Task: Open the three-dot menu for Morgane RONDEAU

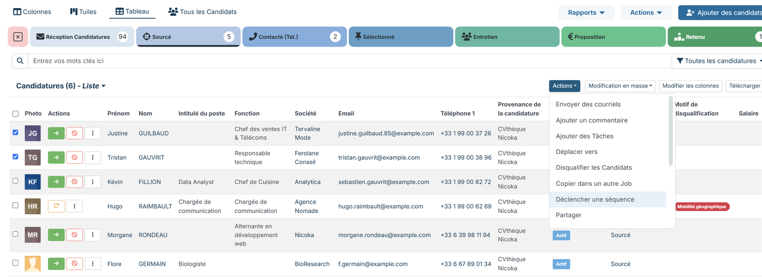Action: coord(92,235)
